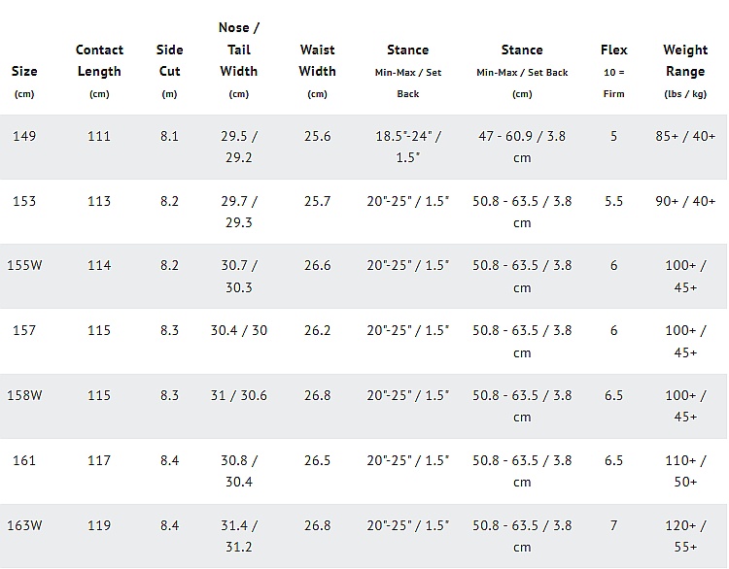
Task: Select the Contact Length column header
Action: click(99, 60)
